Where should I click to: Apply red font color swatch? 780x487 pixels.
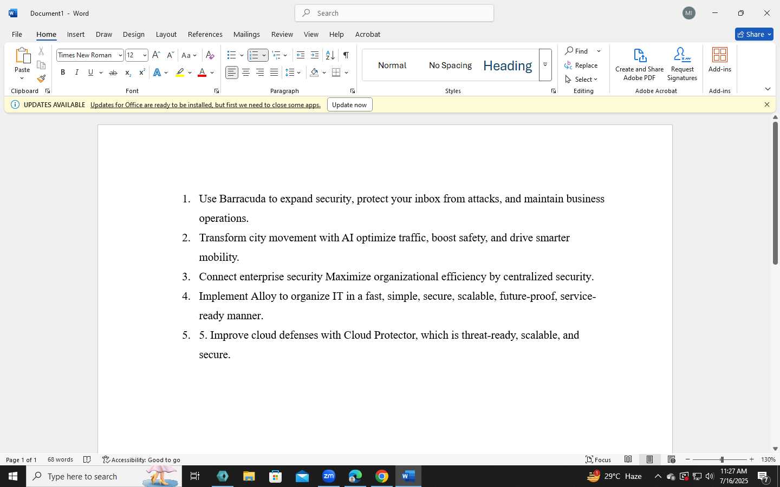(x=202, y=73)
